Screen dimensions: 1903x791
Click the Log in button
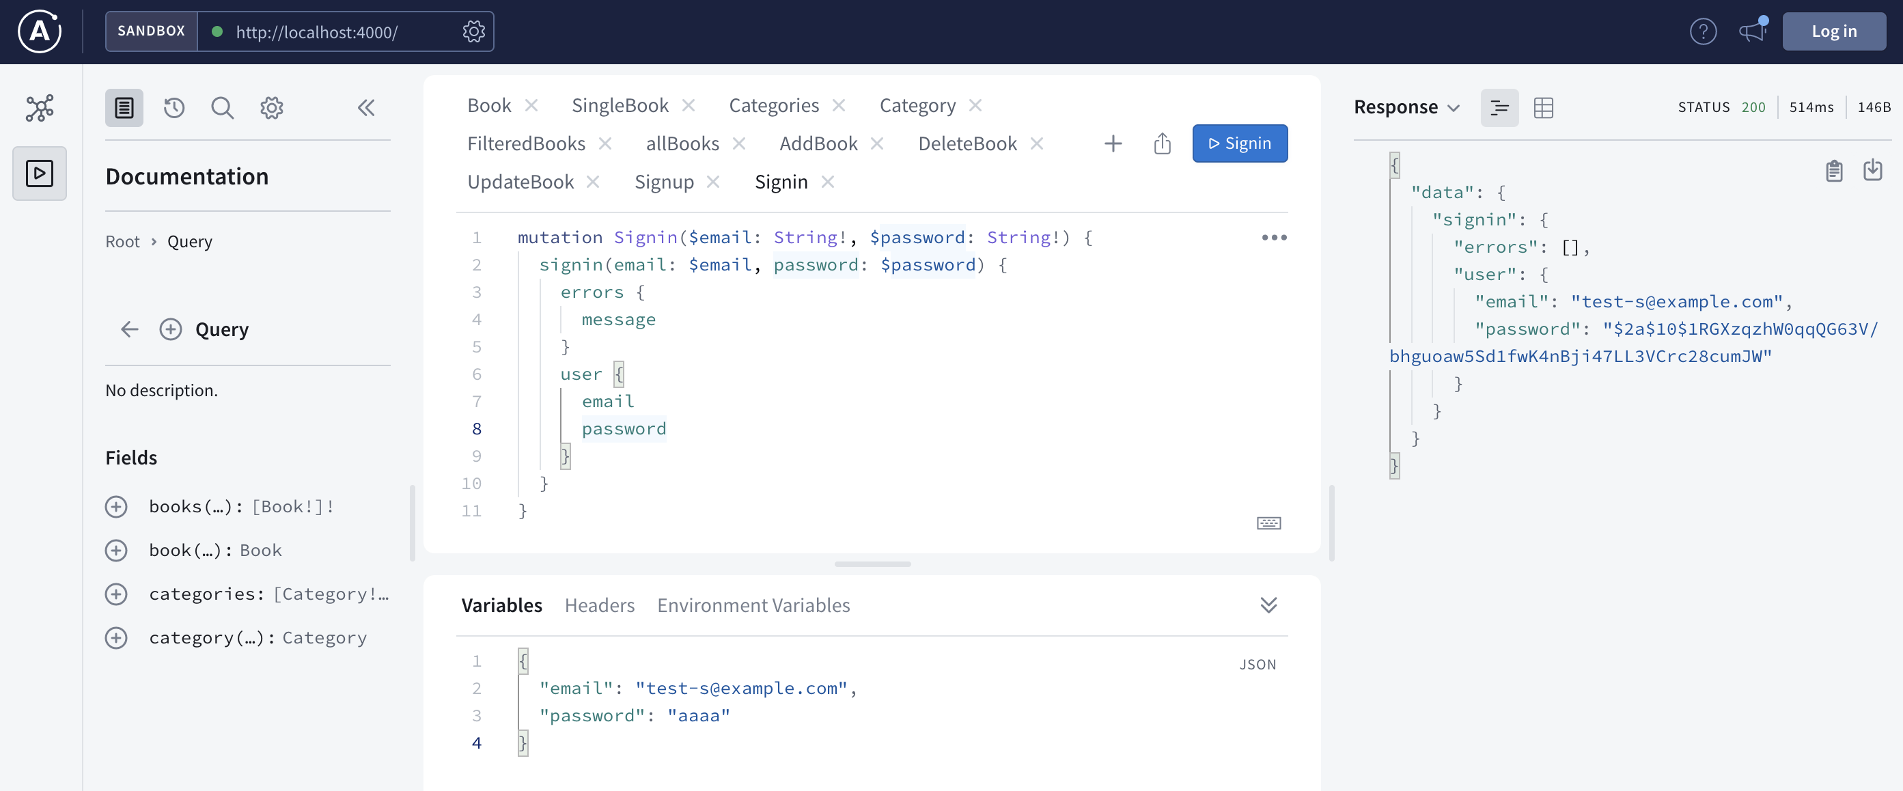(x=1833, y=31)
